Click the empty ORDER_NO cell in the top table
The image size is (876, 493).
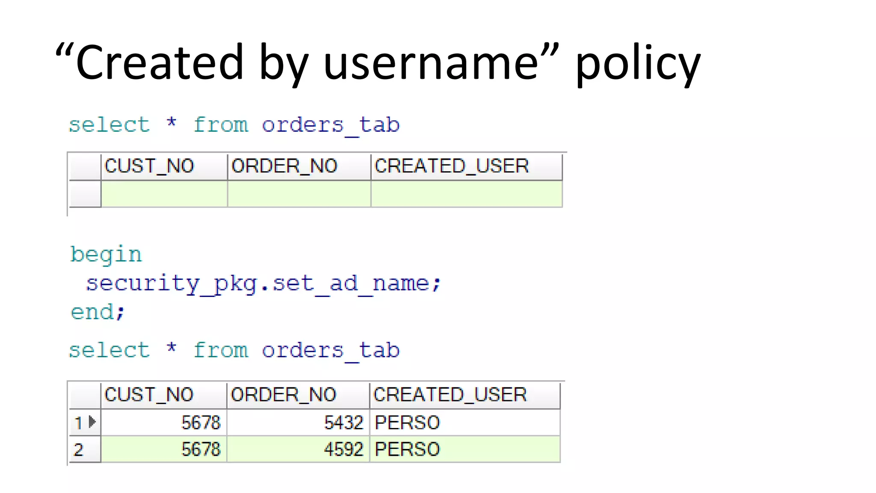pos(299,194)
